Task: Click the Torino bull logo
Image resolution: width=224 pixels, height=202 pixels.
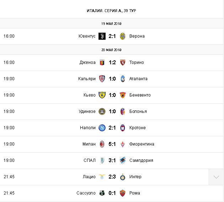Action: tap(123, 62)
